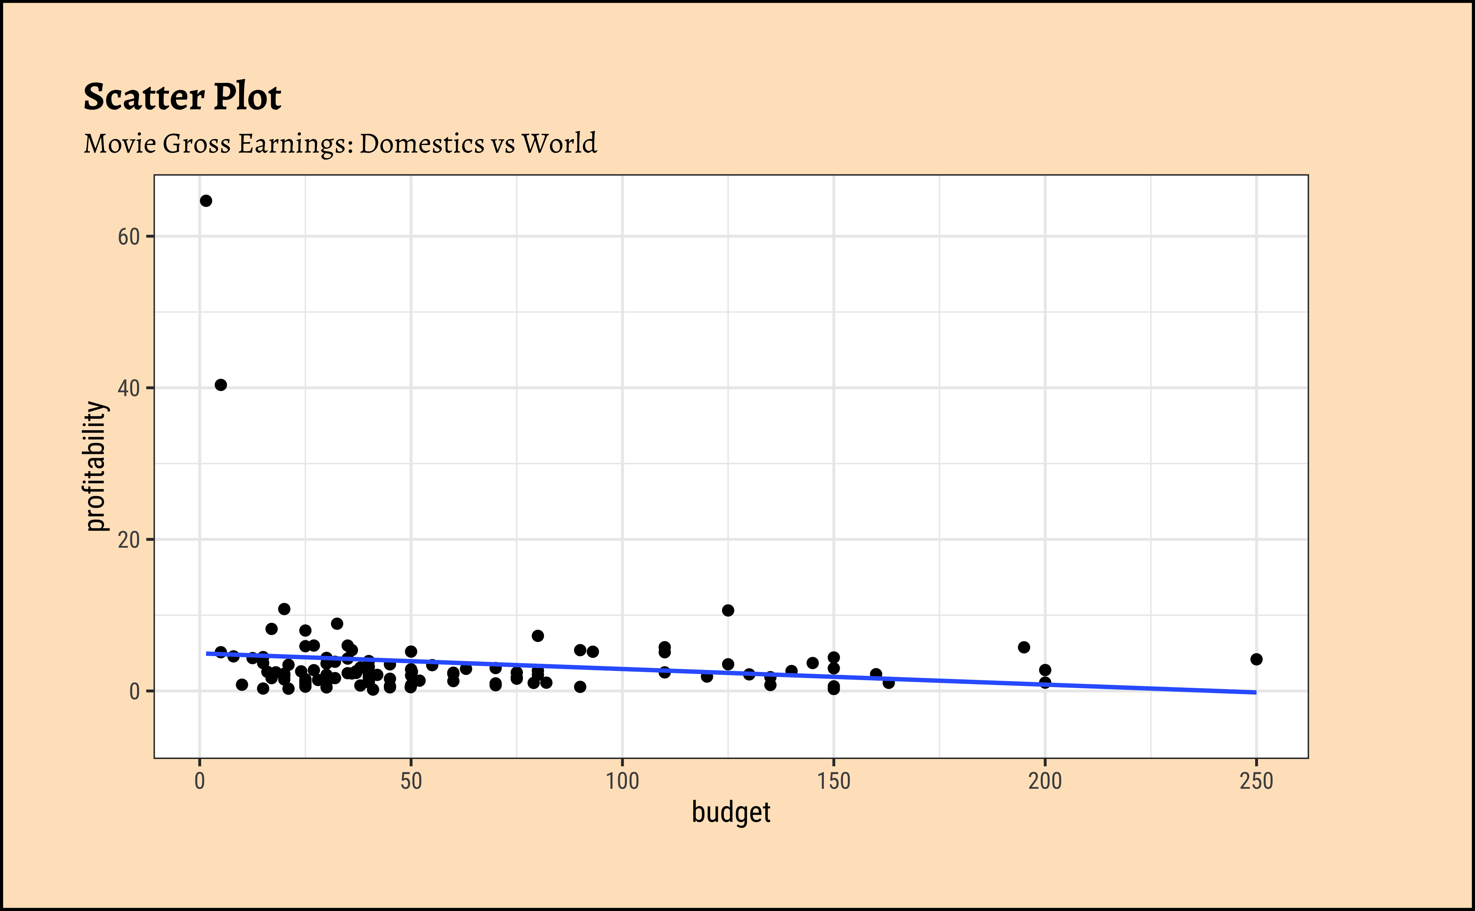Click the highest outlier point above 60
Viewport: 1475px width, 911px height.
(205, 201)
